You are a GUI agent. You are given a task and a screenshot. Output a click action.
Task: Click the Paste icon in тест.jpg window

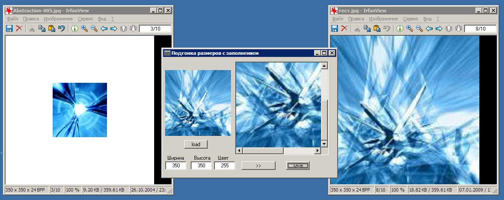[377, 28]
